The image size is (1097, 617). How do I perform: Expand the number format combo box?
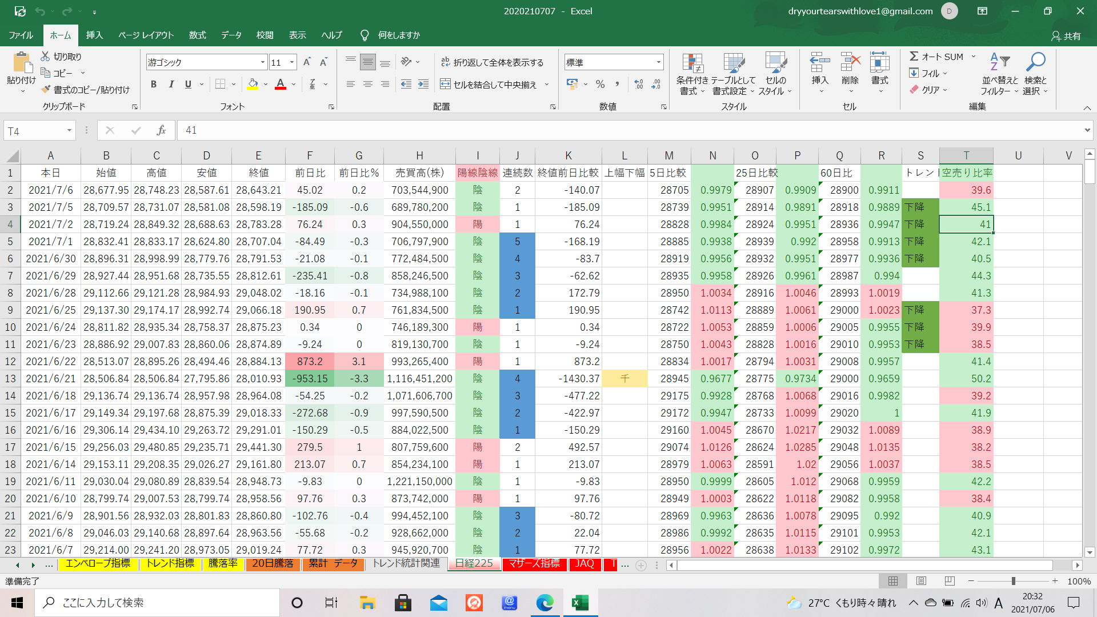coord(658,62)
